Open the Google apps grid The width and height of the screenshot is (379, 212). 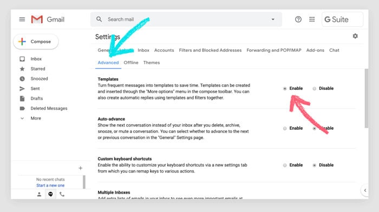click(x=312, y=19)
